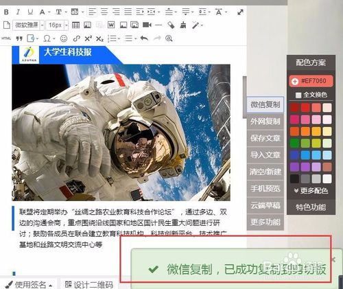Insert emoticon smiley face icon
Screen dimensions: 343x289
[64, 38]
